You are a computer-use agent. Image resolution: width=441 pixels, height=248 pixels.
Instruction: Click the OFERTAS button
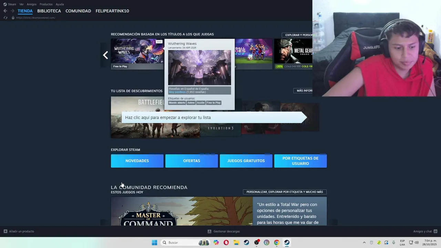pyautogui.click(x=192, y=161)
